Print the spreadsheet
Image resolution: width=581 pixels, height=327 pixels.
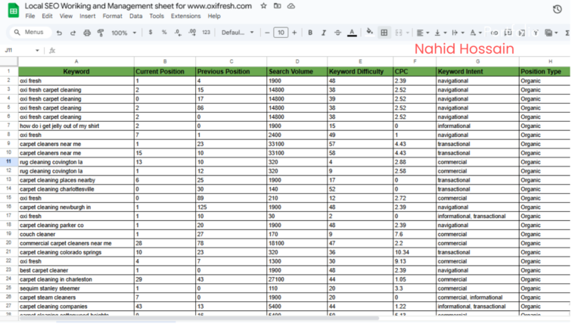[87, 33]
